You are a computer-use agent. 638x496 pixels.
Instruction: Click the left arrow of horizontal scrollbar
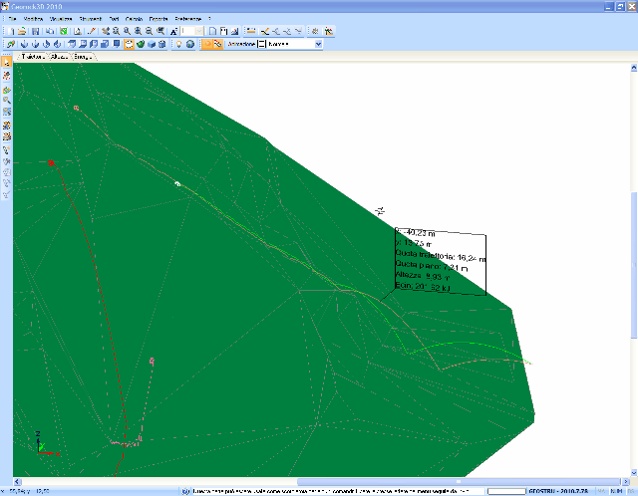click(17, 482)
